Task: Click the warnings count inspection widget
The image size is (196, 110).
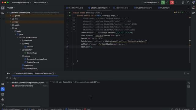Action: point(175,12)
